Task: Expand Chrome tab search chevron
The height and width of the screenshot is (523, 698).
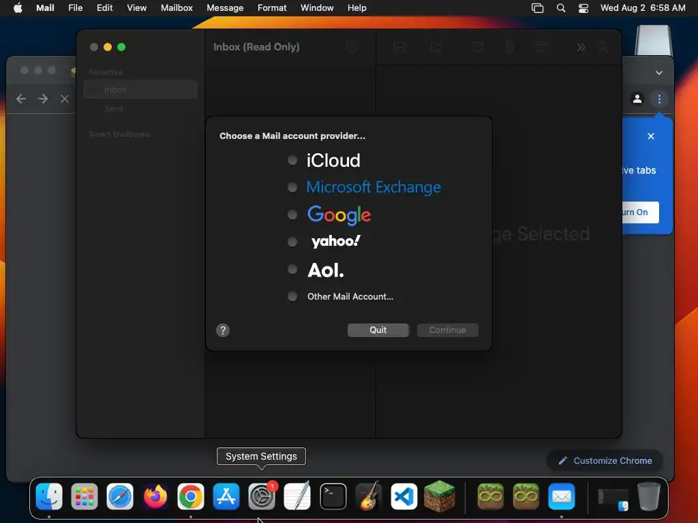Action: [x=659, y=72]
